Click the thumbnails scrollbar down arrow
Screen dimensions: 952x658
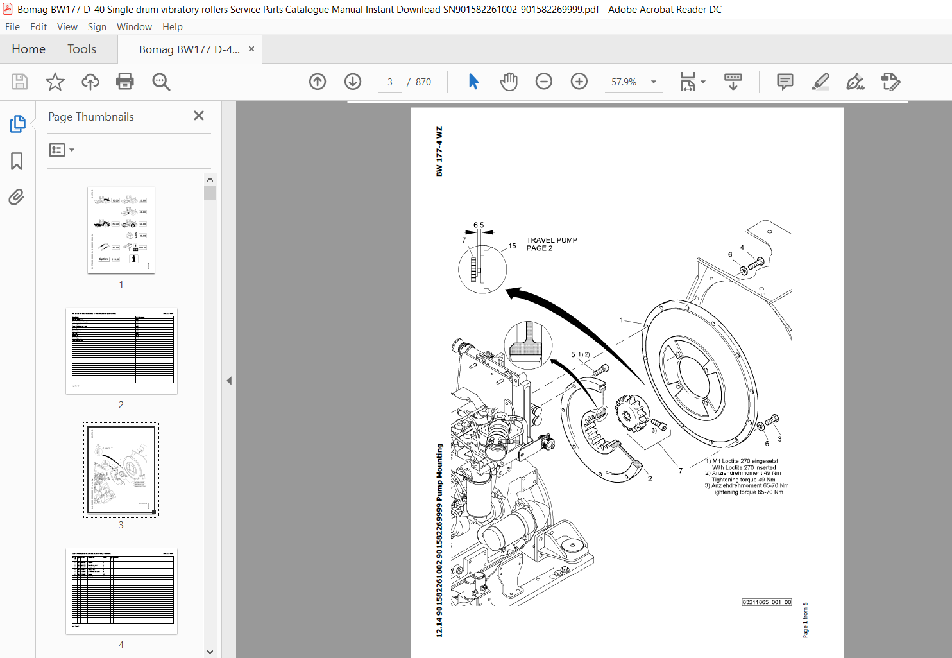[x=210, y=652]
